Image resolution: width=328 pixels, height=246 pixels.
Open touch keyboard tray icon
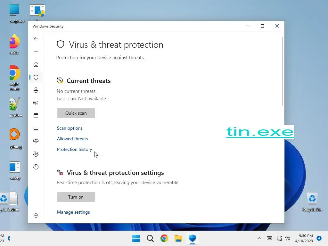(x=269, y=238)
